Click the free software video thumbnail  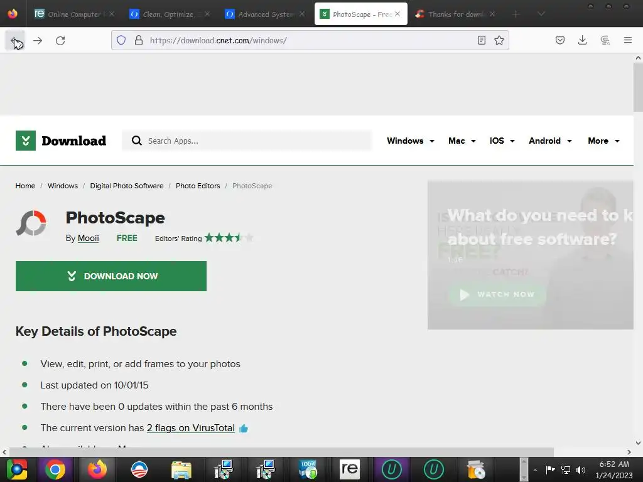530,255
